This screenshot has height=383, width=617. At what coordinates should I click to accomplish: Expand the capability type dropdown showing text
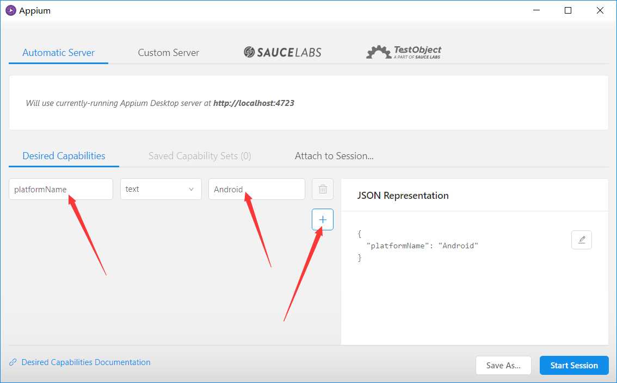161,189
